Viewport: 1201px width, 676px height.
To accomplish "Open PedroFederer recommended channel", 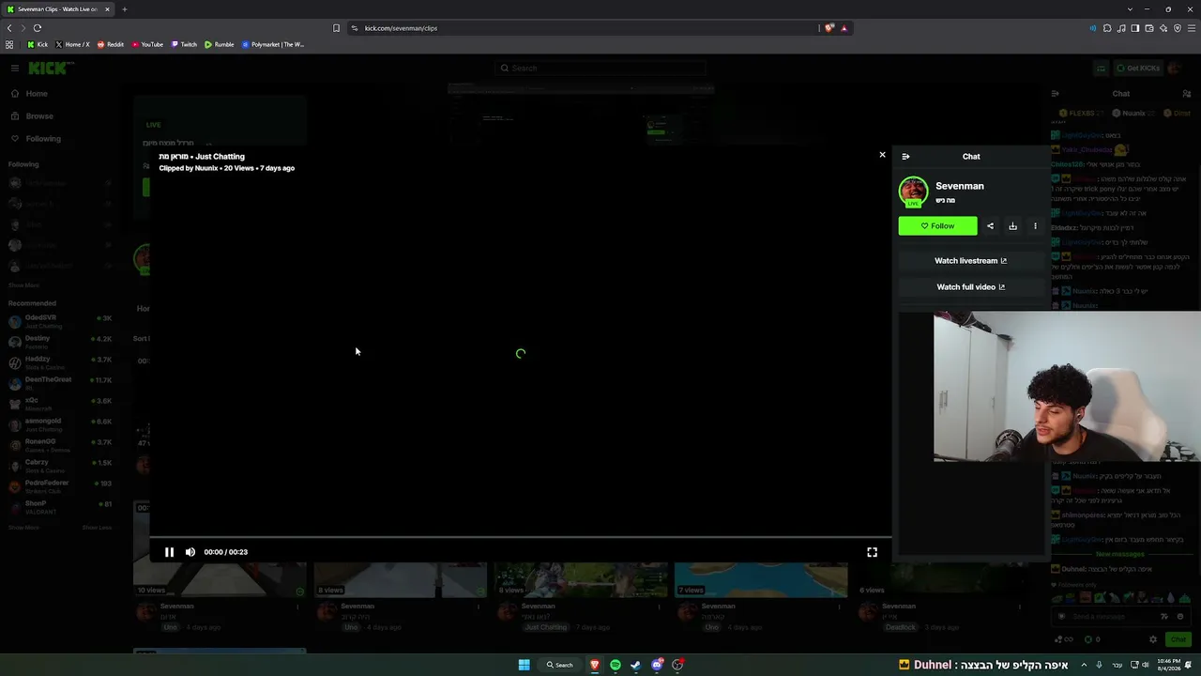I will pos(58,486).
